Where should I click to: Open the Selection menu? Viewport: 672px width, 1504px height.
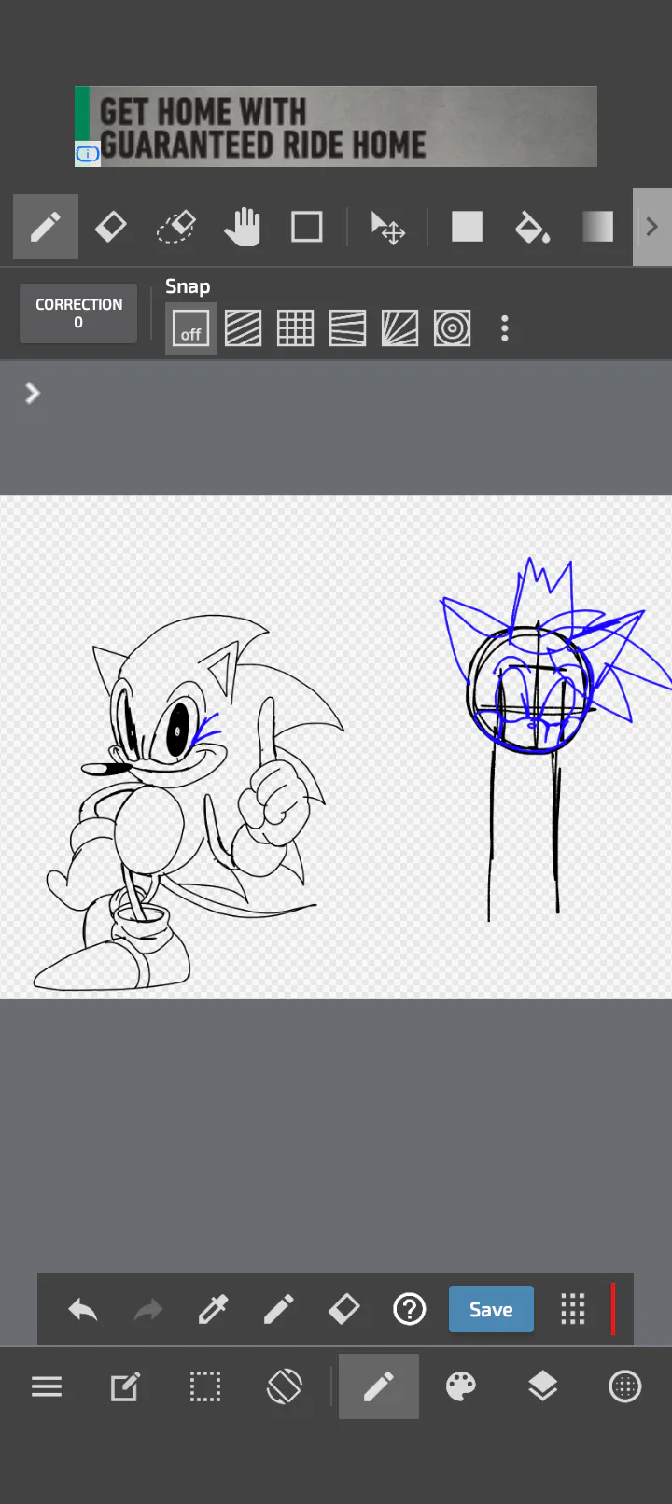tap(205, 1387)
